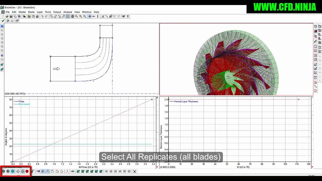Toggle the pan/move arrows mode in toolbar
Viewport: 322px width, 181px height.
pos(90,16)
